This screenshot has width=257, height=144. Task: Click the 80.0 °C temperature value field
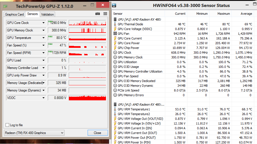tap(57, 38)
